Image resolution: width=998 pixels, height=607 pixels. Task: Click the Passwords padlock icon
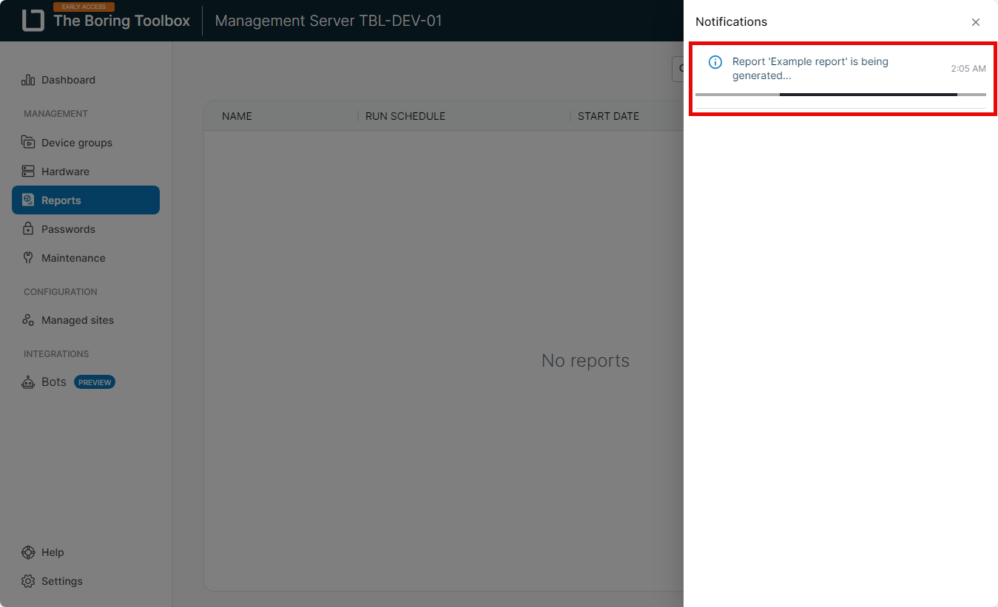click(28, 229)
